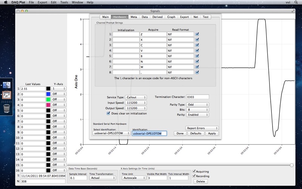Click the black color swatch for signal 1
This screenshot has height=189, width=302.
point(48,88)
